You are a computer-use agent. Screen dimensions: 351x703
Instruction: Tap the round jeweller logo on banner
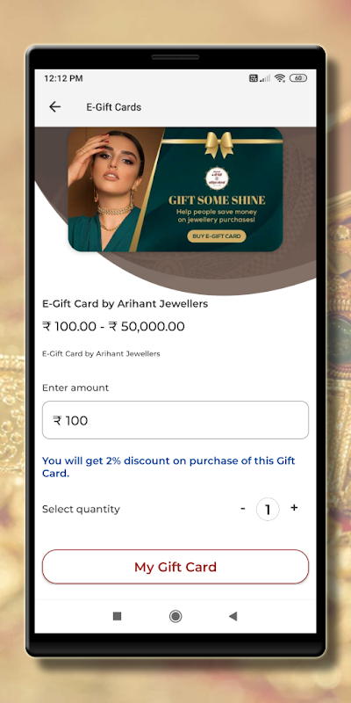[x=217, y=178]
